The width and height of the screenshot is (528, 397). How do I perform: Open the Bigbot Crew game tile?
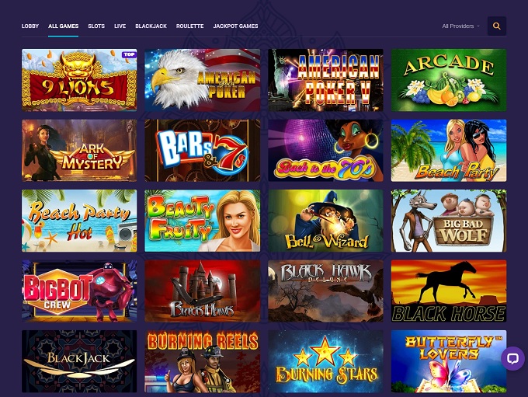[79, 291]
